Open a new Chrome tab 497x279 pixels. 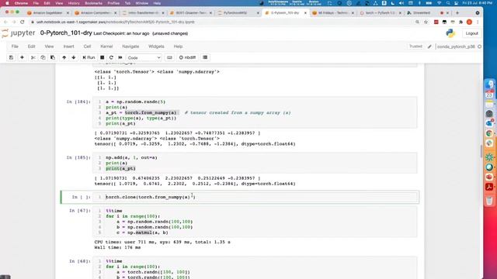tap(457, 13)
